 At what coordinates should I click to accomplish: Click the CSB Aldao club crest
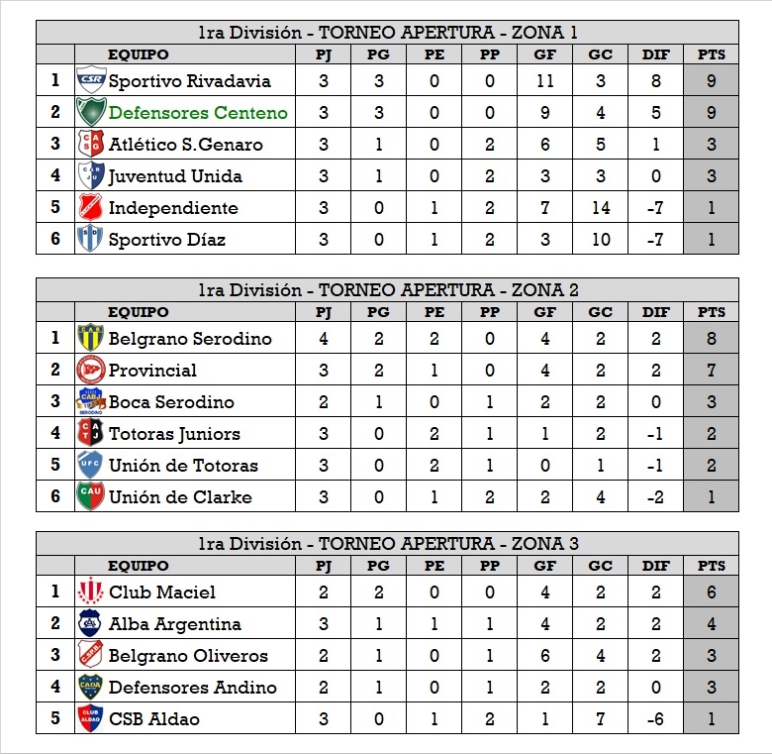[90, 718]
